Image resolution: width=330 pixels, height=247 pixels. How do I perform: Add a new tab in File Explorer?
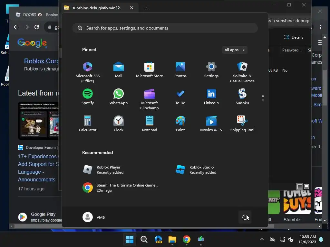pyautogui.click(x=146, y=8)
